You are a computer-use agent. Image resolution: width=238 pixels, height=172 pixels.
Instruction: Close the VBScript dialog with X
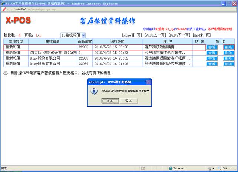(x=148, y=82)
